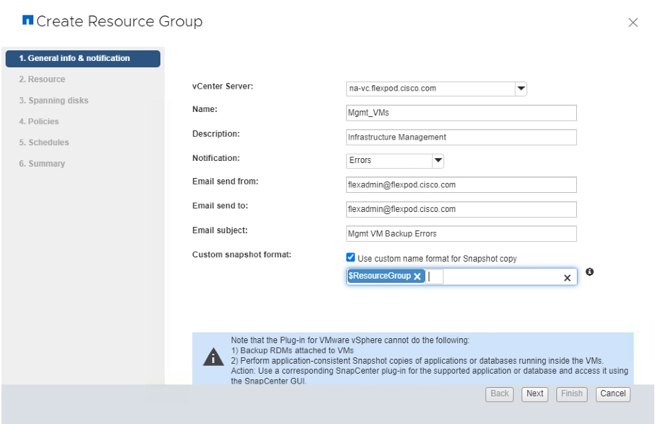
Task: Close the Create Resource Group dialog
Action: coord(633,23)
